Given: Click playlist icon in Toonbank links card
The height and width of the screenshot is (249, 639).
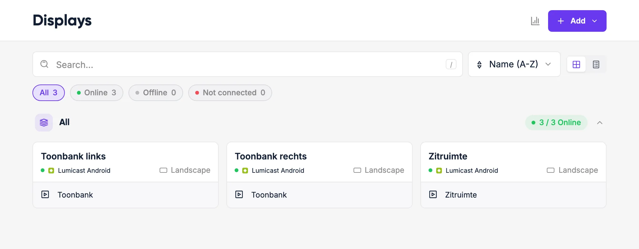Looking at the screenshot, I should pos(45,194).
